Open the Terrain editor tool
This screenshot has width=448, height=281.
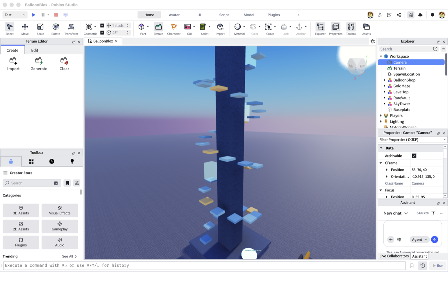click(158, 29)
